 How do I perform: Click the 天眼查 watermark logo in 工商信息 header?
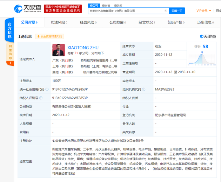click(x=208, y=36)
